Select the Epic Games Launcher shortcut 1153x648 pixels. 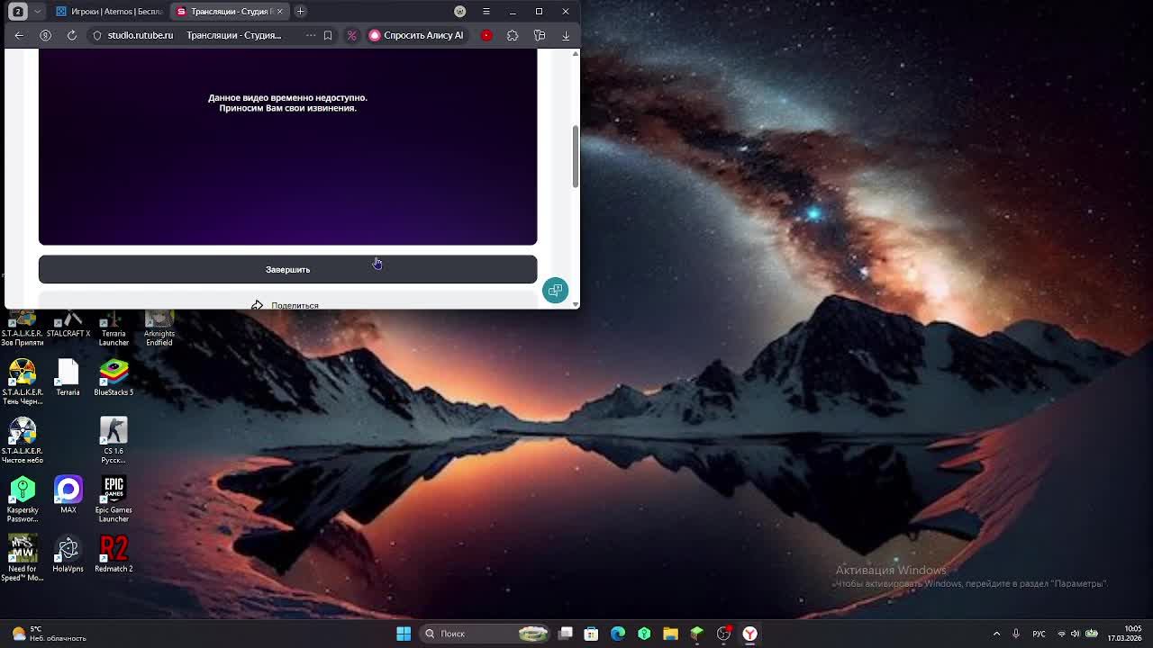click(x=113, y=499)
